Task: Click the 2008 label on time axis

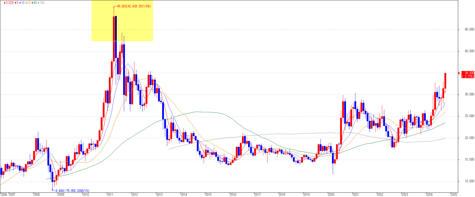Action: coord(36,195)
